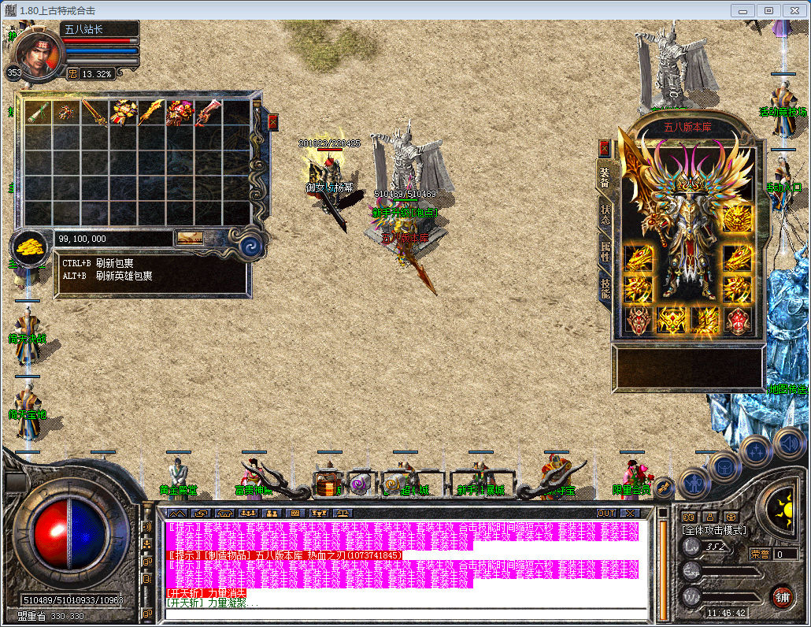Screen dimensions: 811x627
Task: Click the blue swirl orb on bag window
Action: coord(250,245)
